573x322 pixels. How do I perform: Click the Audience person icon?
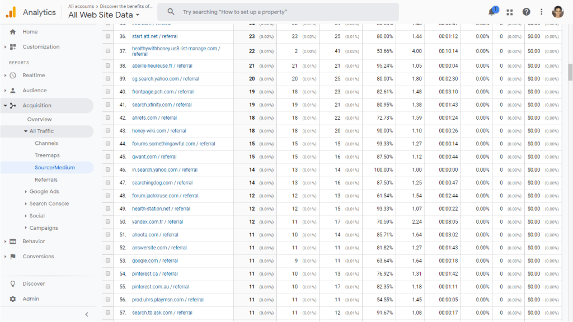pos(13,90)
